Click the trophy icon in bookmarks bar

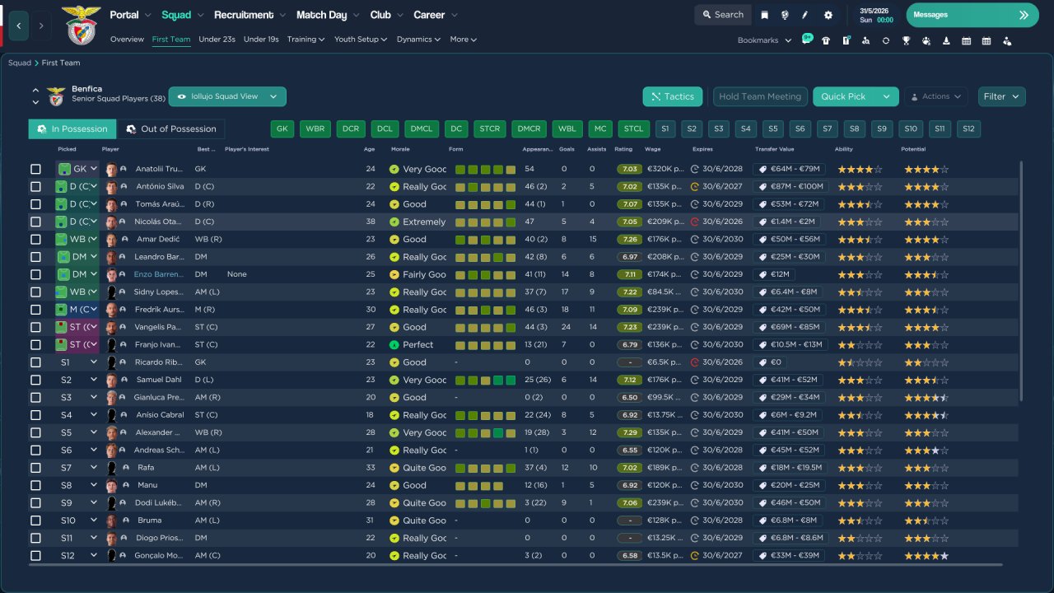906,40
